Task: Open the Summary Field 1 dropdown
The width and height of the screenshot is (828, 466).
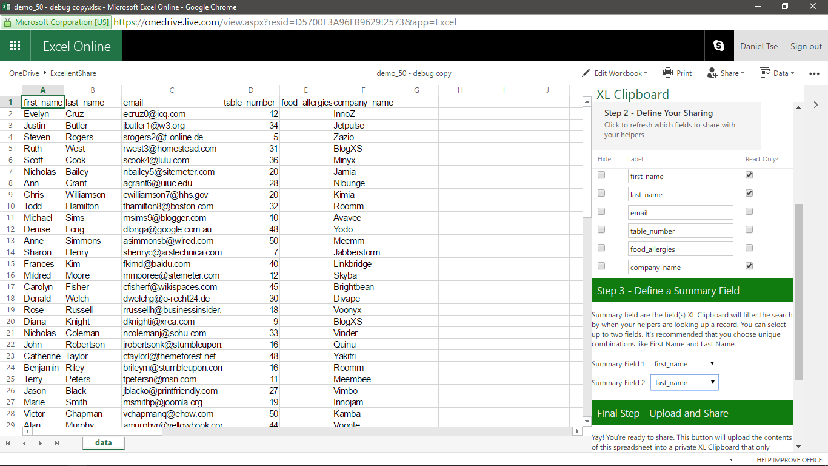Action: pos(684,363)
